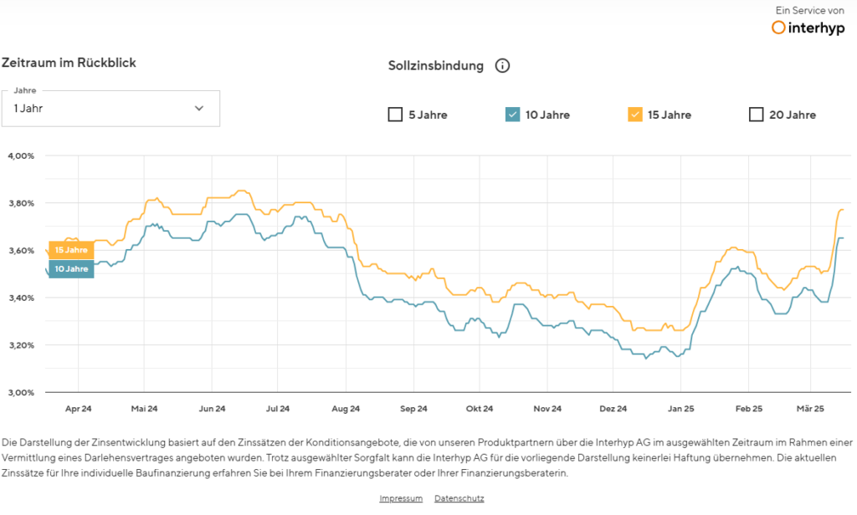Image resolution: width=857 pixels, height=515 pixels.
Task: Uncheck the 10 Jahre checkbox
Action: 513,115
